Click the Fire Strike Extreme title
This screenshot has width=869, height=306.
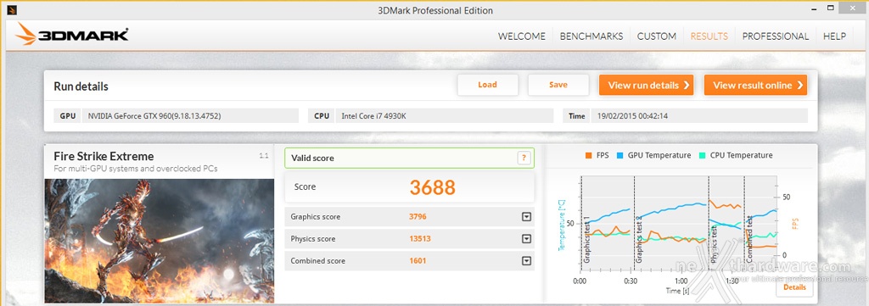104,156
